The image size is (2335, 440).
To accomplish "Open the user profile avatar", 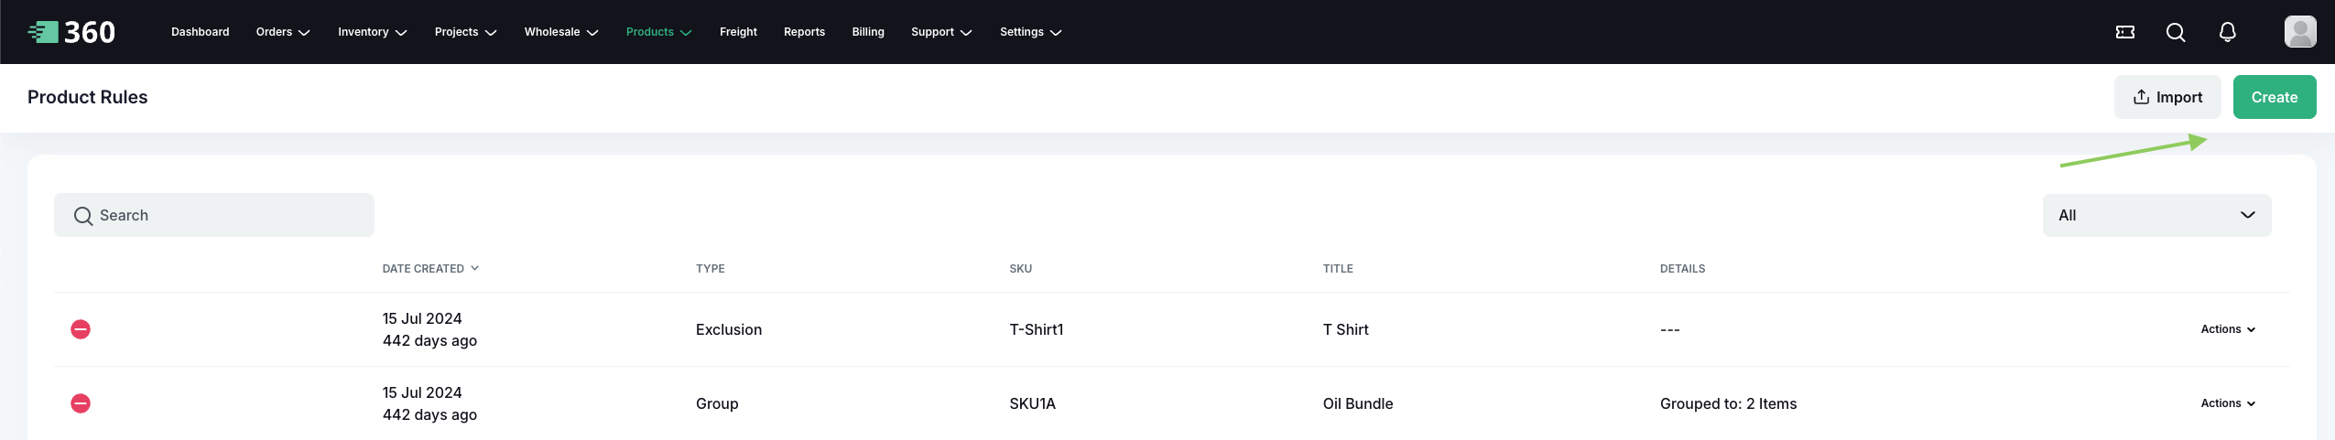I will [2299, 32].
